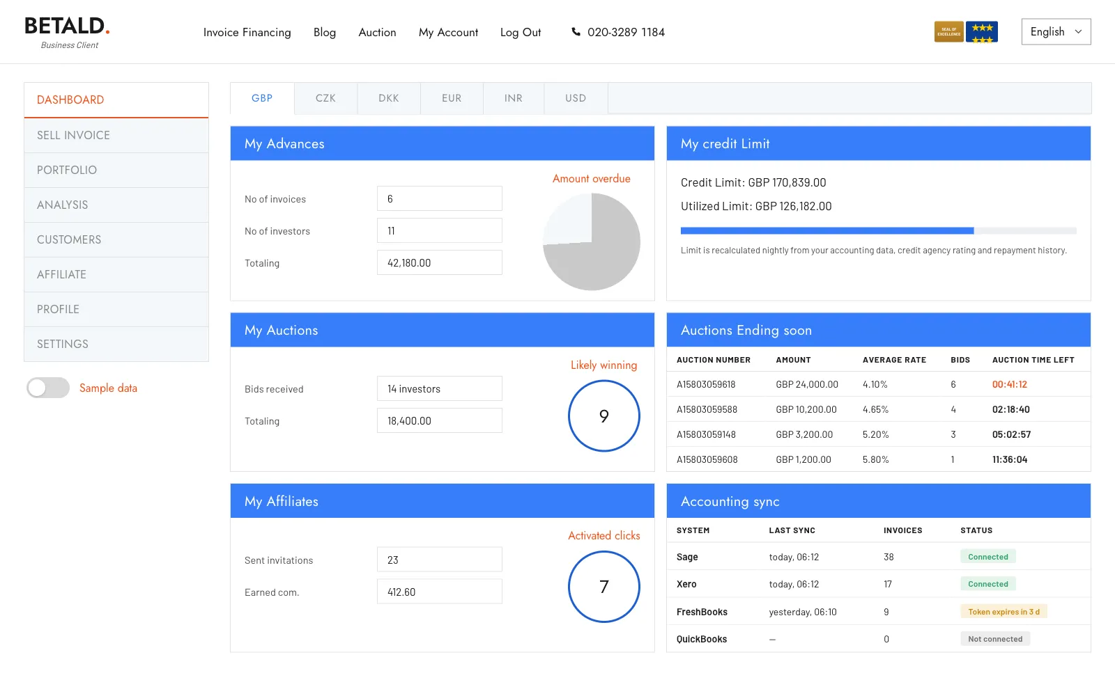Click the Activated clicks circle showing 7

click(x=604, y=587)
